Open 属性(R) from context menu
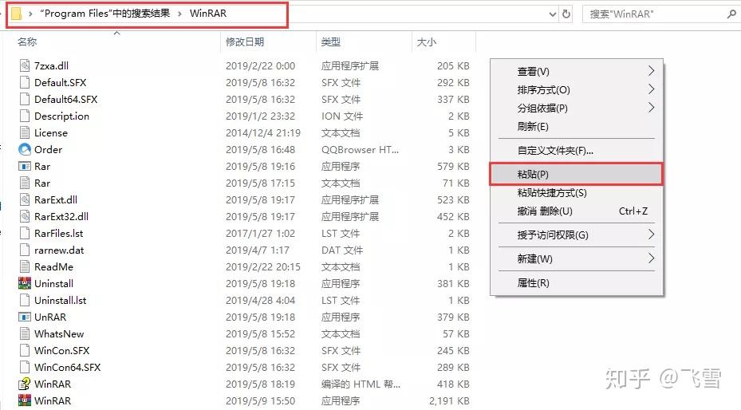Image resolution: width=741 pixels, height=410 pixels. pos(577,283)
